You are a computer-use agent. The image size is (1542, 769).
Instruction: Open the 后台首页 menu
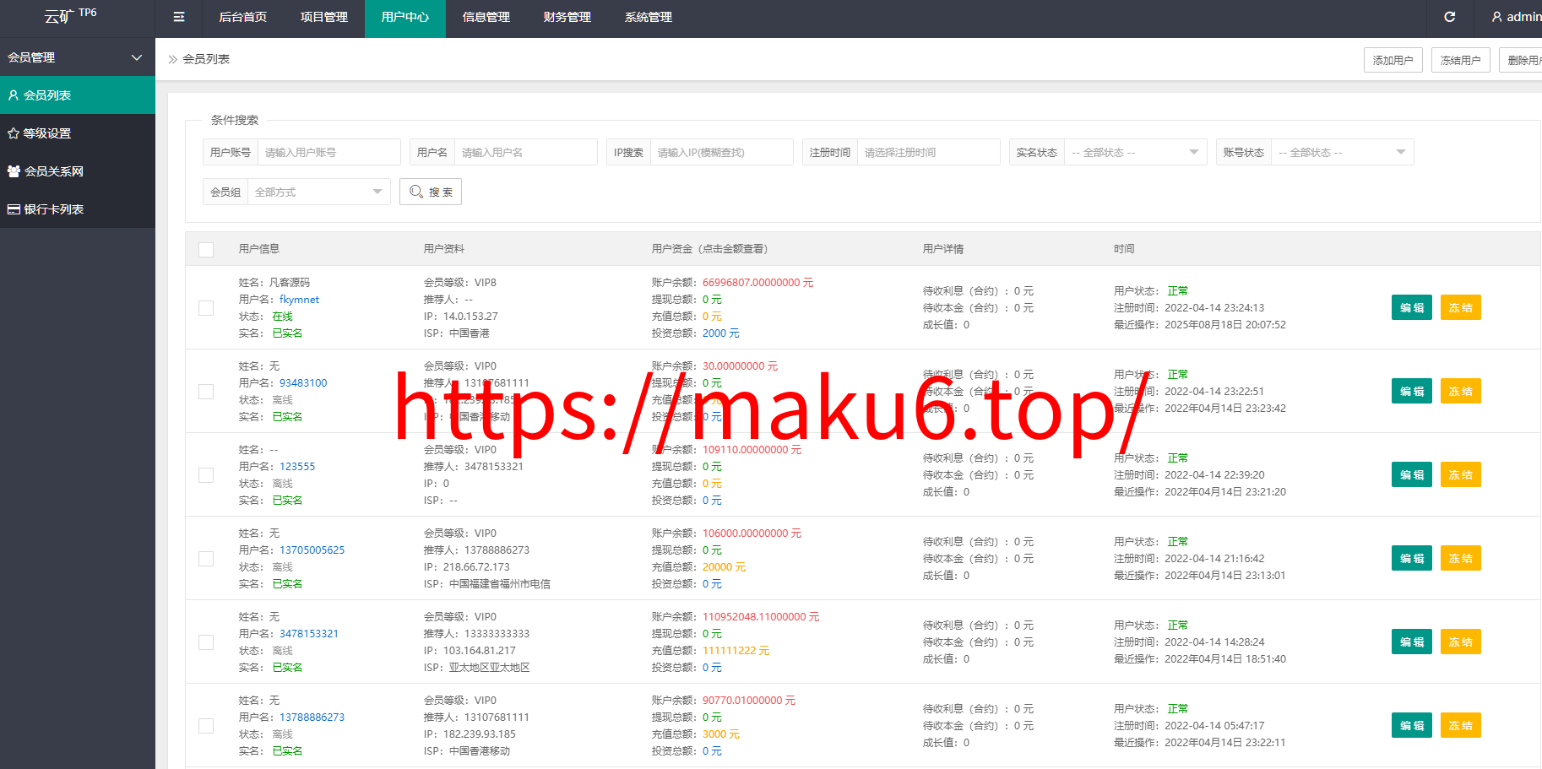coord(243,17)
